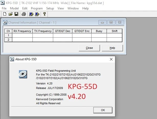
Task: Open the Program menu
Action: (37, 8)
